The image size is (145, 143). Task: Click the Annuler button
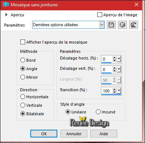pos(74,134)
